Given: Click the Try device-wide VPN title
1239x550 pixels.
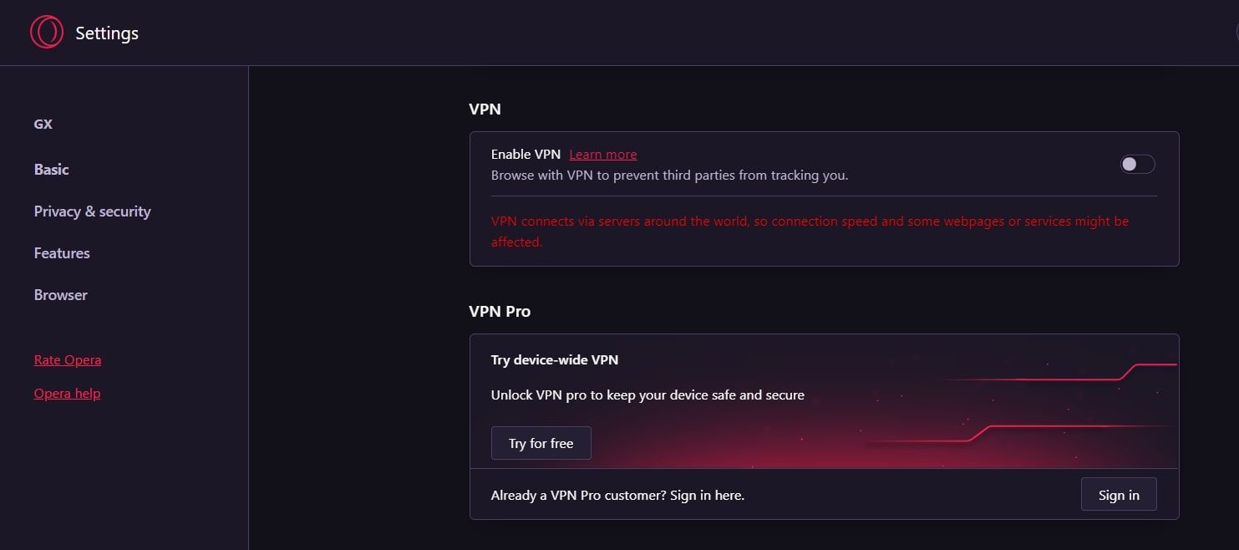Looking at the screenshot, I should pos(555,360).
